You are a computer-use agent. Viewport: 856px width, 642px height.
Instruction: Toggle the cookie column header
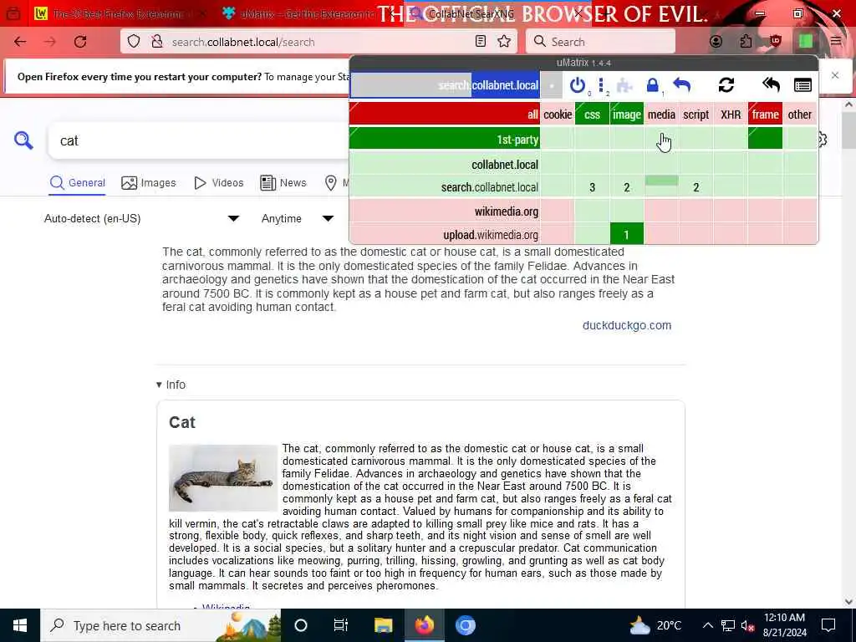click(558, 114)
